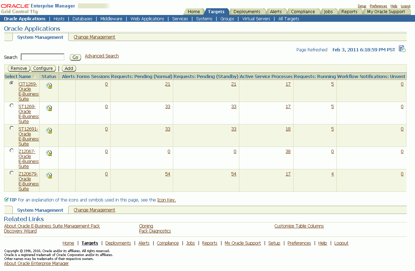Image resolution: width=415 pixels, height=271 pixels.
Task: Select the ST1269 radio button
Action: [x=11, y=106]
